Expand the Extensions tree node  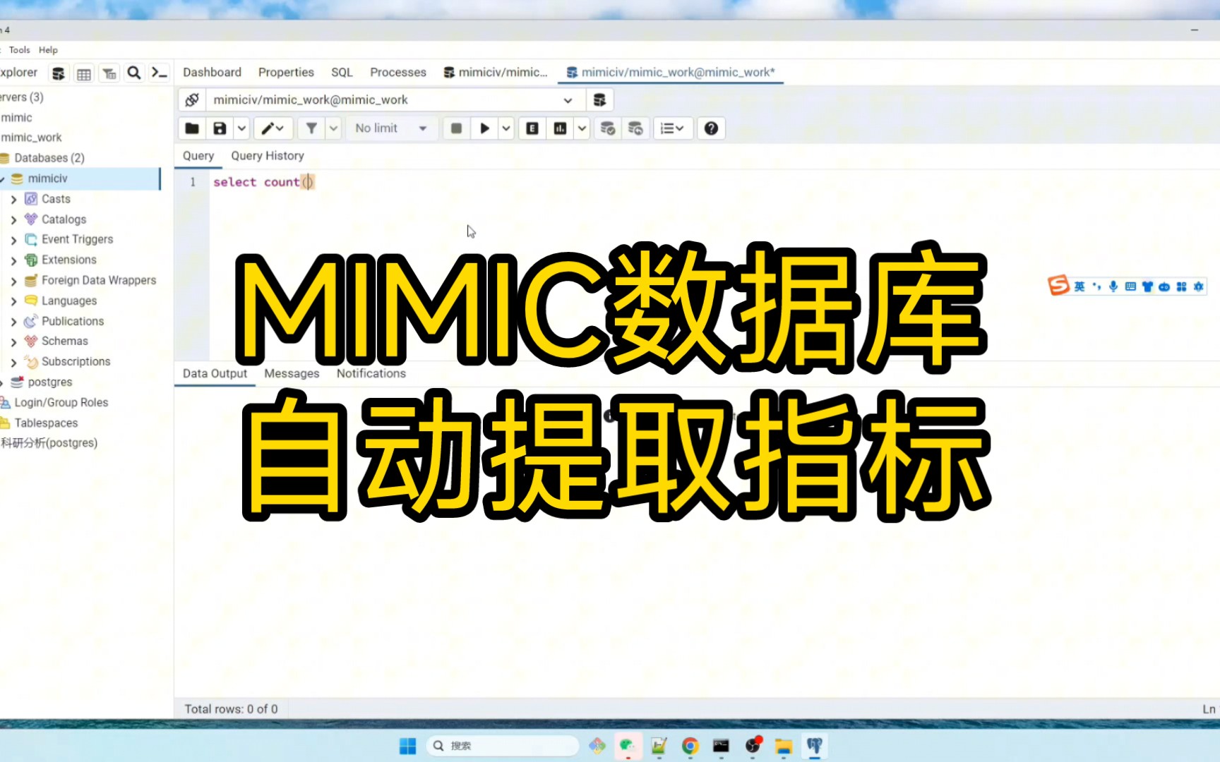tap(13, 261)
